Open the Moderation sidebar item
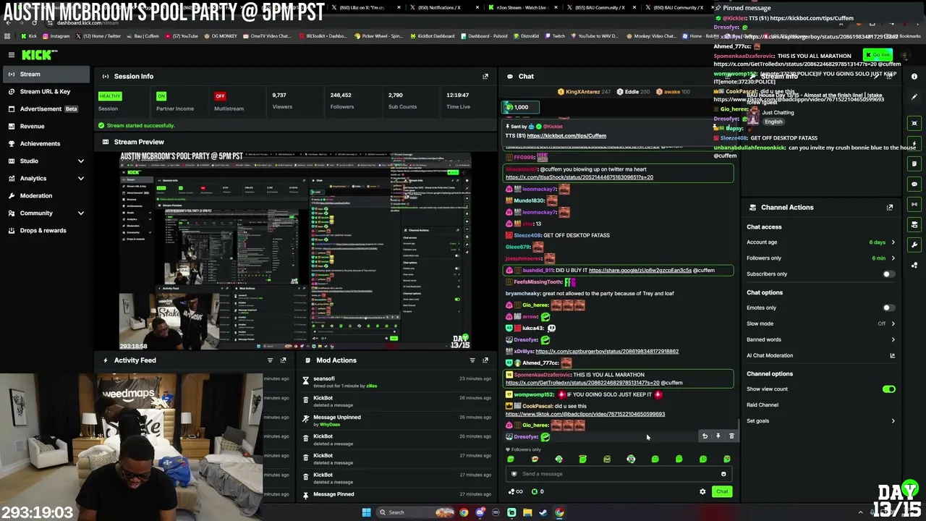926x521 pixels. (x=46, y=195)
